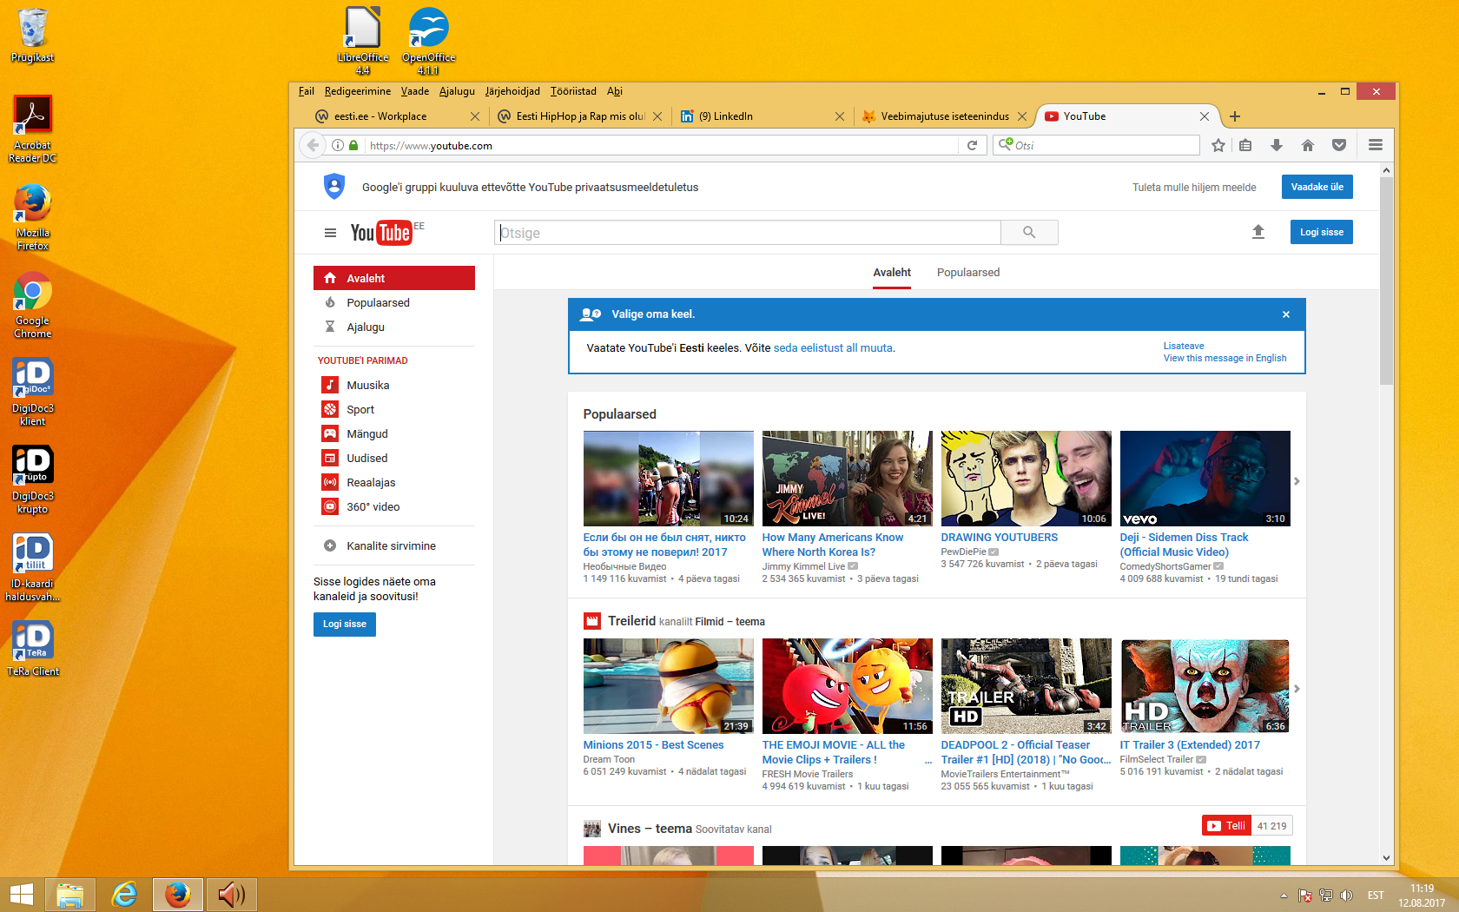
Task: Open Muusika category in sidebar
Action: tap(367, 386)
